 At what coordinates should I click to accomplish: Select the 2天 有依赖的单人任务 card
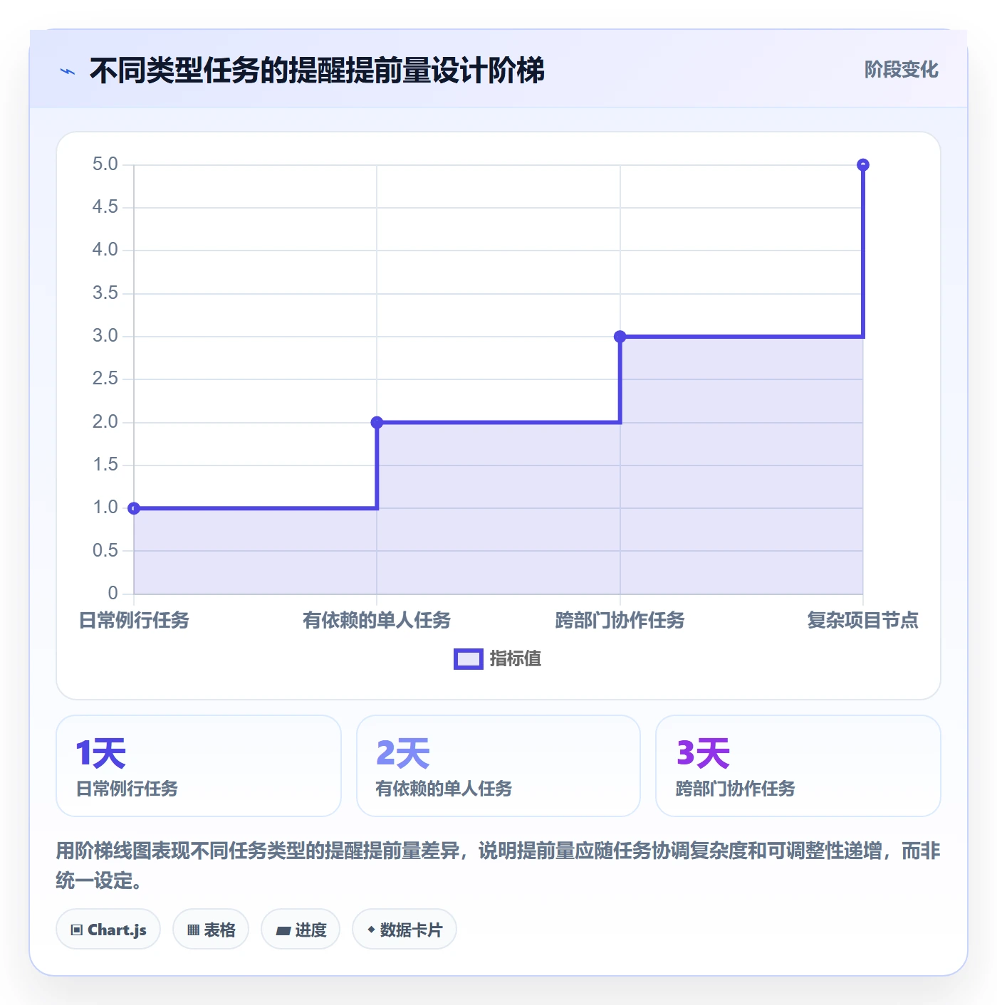(x=499, y=766)
